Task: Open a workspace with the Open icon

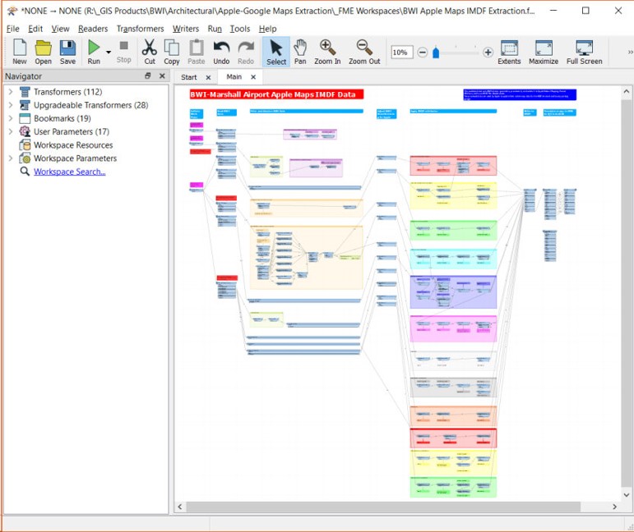Action: [x=43, y=52]
